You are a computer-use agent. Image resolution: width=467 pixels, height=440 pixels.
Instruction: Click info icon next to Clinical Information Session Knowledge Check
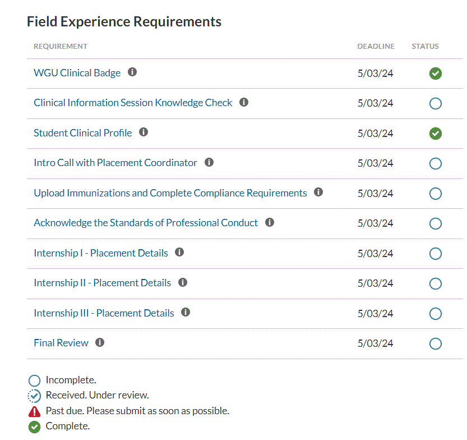[x=244, y=103]
